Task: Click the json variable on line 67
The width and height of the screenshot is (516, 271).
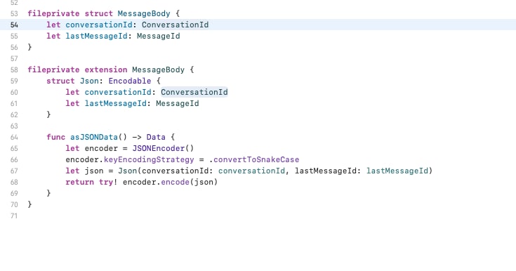Action: [x=94, y=171]
